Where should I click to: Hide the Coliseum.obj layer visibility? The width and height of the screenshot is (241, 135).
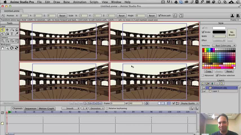tap(204, 88)
